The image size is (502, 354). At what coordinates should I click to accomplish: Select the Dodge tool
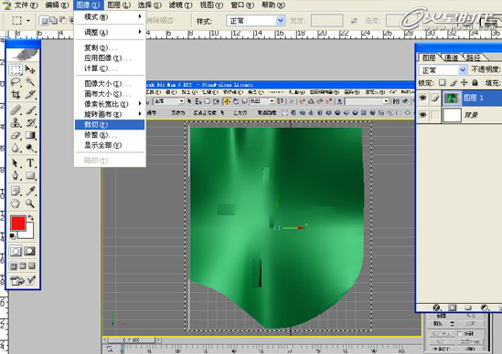(x=30, y=148)
